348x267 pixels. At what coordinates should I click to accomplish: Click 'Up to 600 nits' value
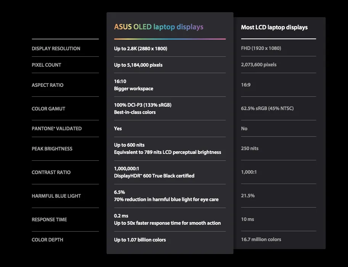coord(129,145)
